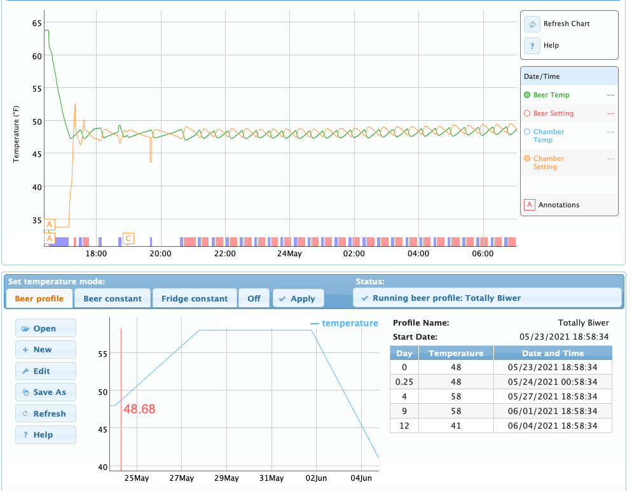This screenshot has width=632, height=491.
Task: Click the question icon on profile Help button
Action: [x=25, y=435]
